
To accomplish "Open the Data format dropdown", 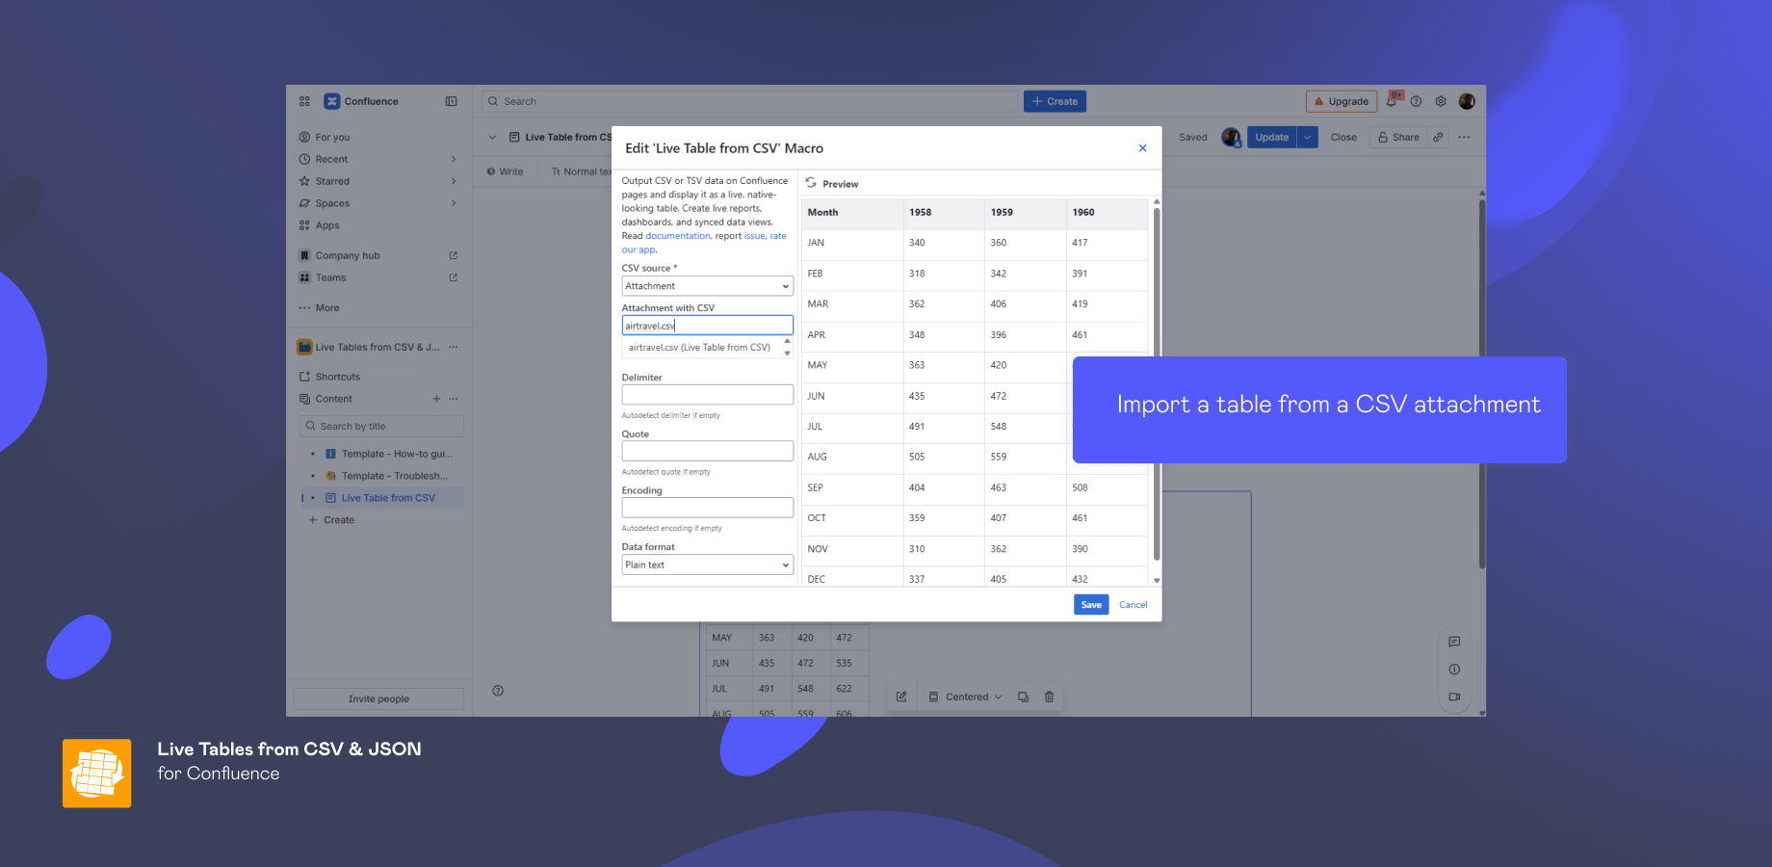I will [707, 565].
